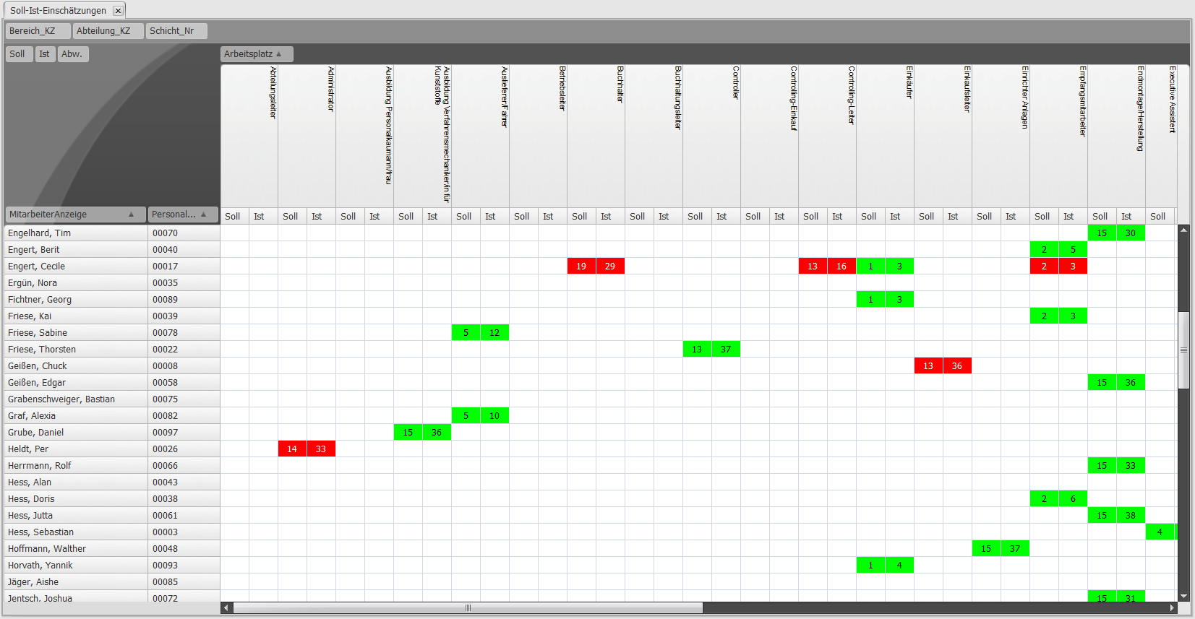Image resolution: width=1195 pixels, height=619 pixels.
Task: Select the Executive Assistent column header
Action: coord(1162,136)
